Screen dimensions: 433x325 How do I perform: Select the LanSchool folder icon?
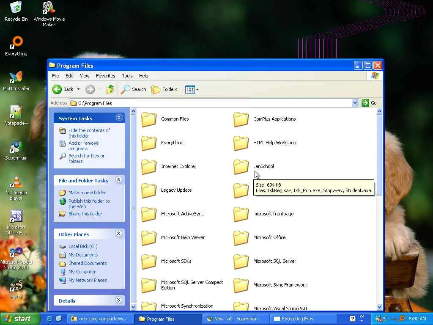[x=241, y=167]
